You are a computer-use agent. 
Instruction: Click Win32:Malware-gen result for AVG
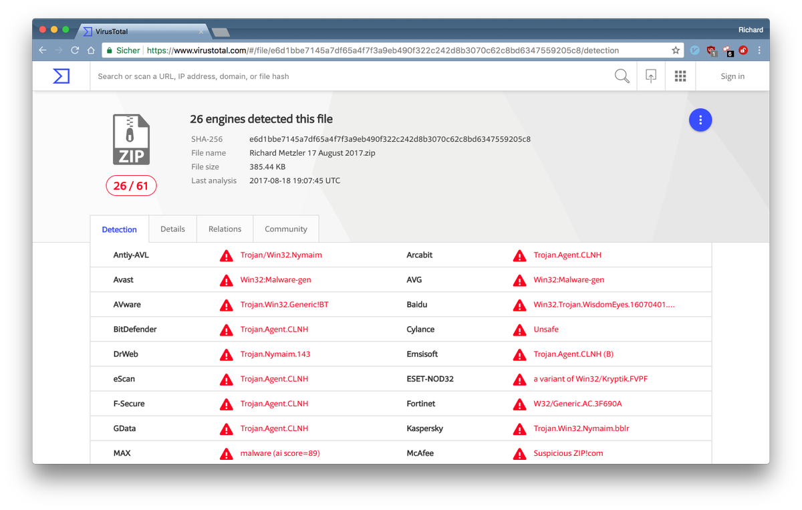coord(569,279)
